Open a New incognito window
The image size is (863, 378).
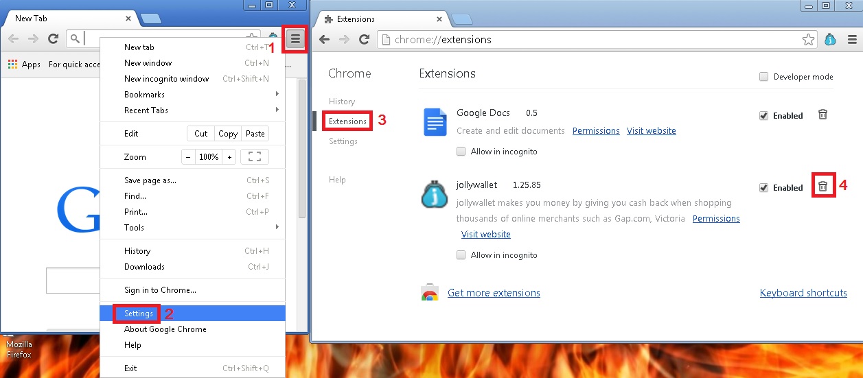click(x=192, y=79)
